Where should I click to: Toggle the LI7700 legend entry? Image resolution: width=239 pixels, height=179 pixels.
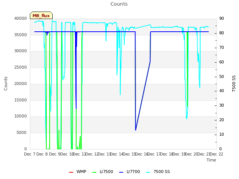pyautogui.click(x=130, y=172)
